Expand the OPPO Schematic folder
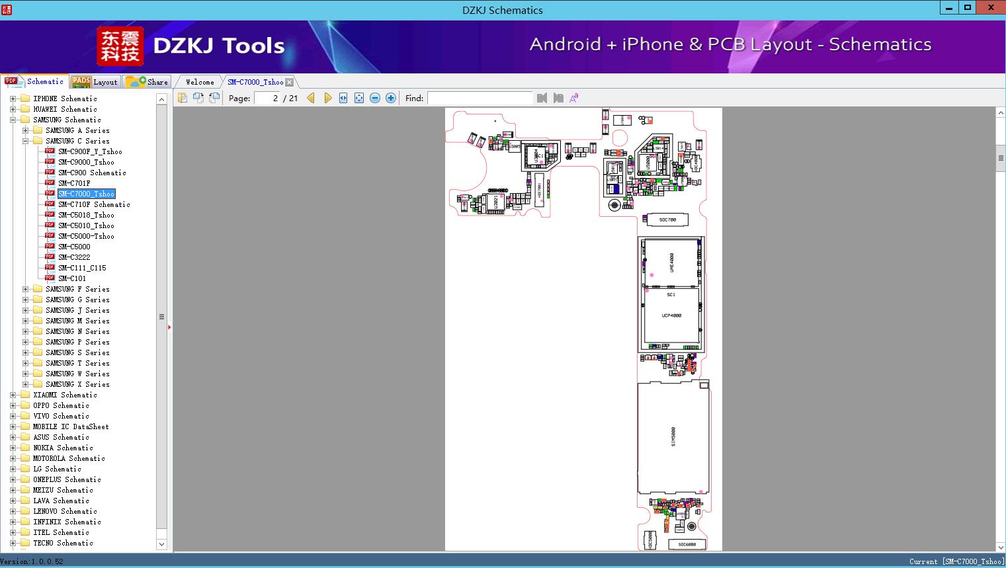 [x=13, y=405]
